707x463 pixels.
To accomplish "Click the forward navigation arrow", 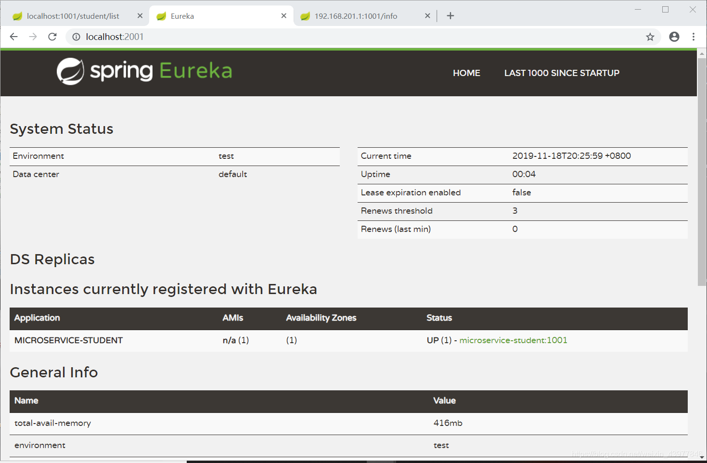I will (33, 37).
